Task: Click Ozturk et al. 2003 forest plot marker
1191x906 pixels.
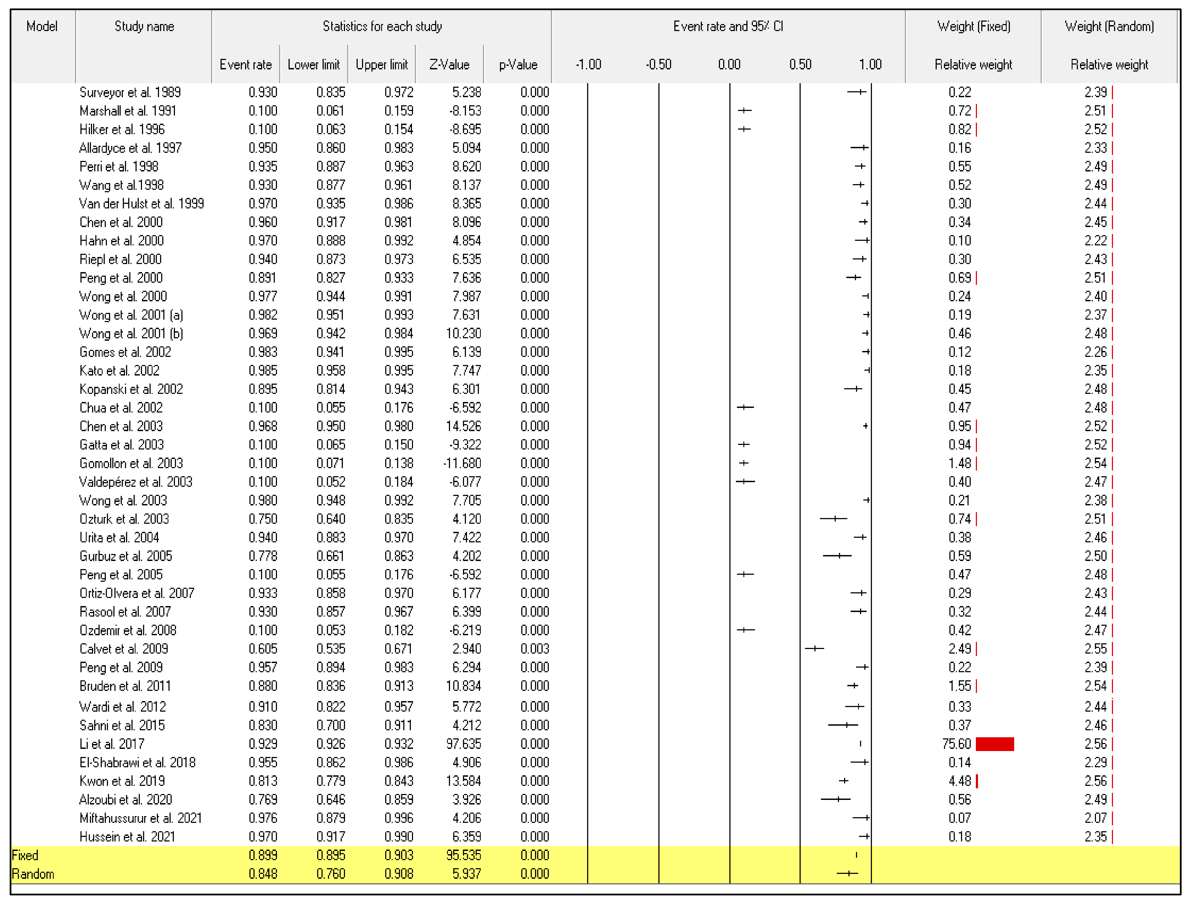Action: [x=835, y=519]
